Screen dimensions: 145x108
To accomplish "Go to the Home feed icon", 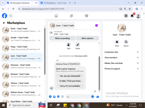I will pos(56,16).
